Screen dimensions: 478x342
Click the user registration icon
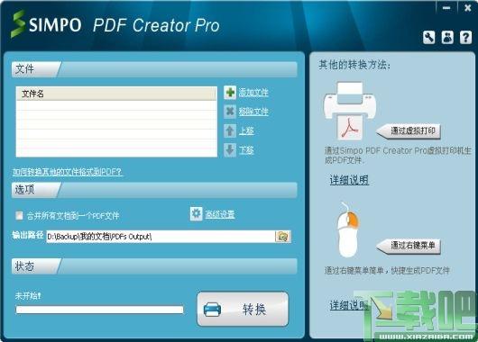tap(447, 38)
